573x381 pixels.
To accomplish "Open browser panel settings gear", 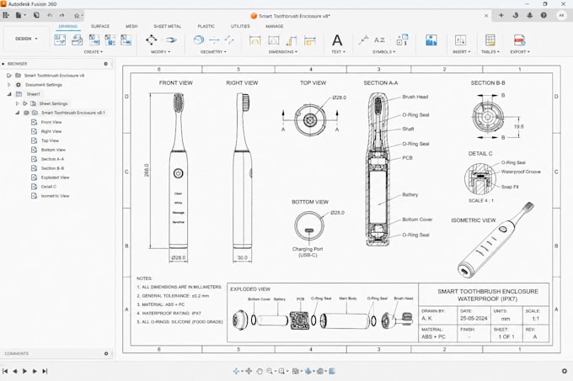I will coord(106,64).
